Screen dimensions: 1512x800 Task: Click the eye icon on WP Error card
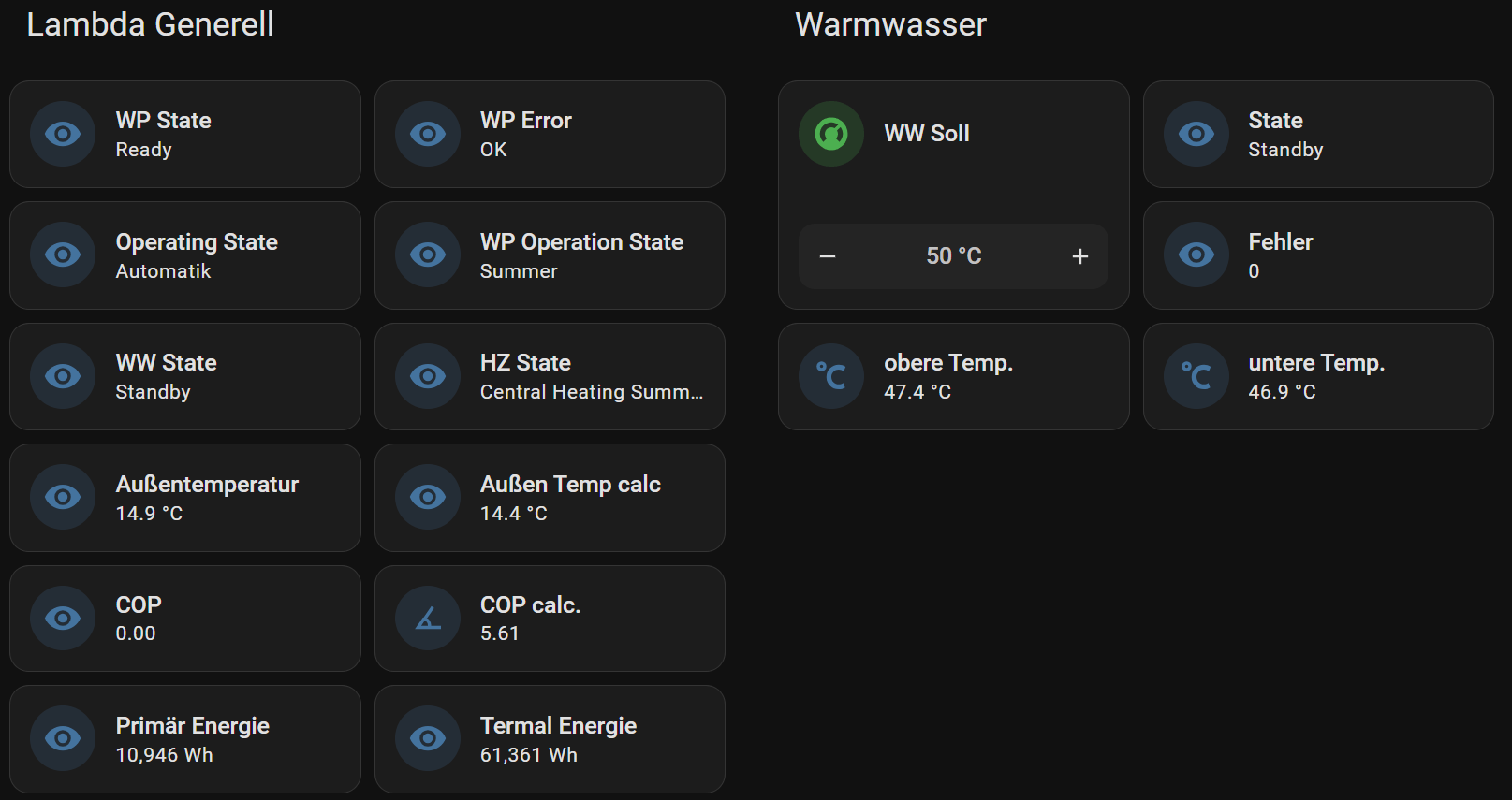(x=427, y=134)
